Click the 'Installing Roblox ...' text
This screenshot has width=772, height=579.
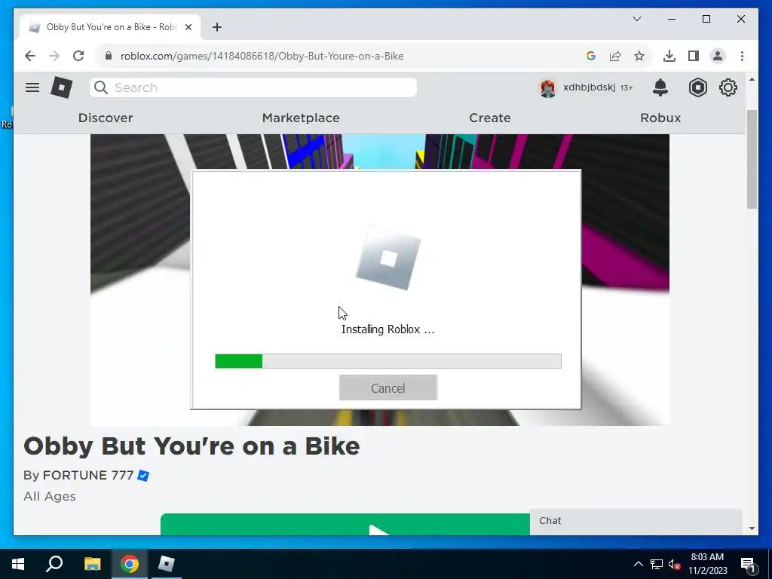click(388, 329)
